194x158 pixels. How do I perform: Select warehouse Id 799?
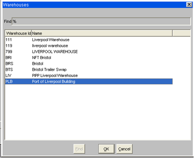(9, 52)
